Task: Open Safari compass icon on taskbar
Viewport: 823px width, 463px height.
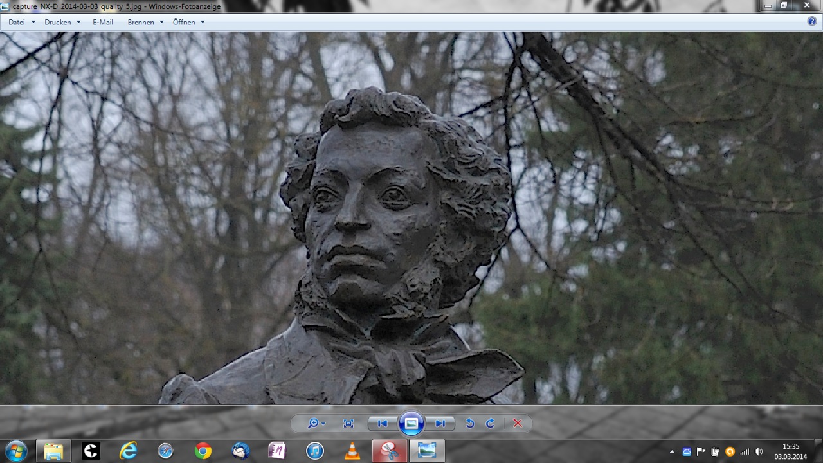Action: [x=165, y=451]
